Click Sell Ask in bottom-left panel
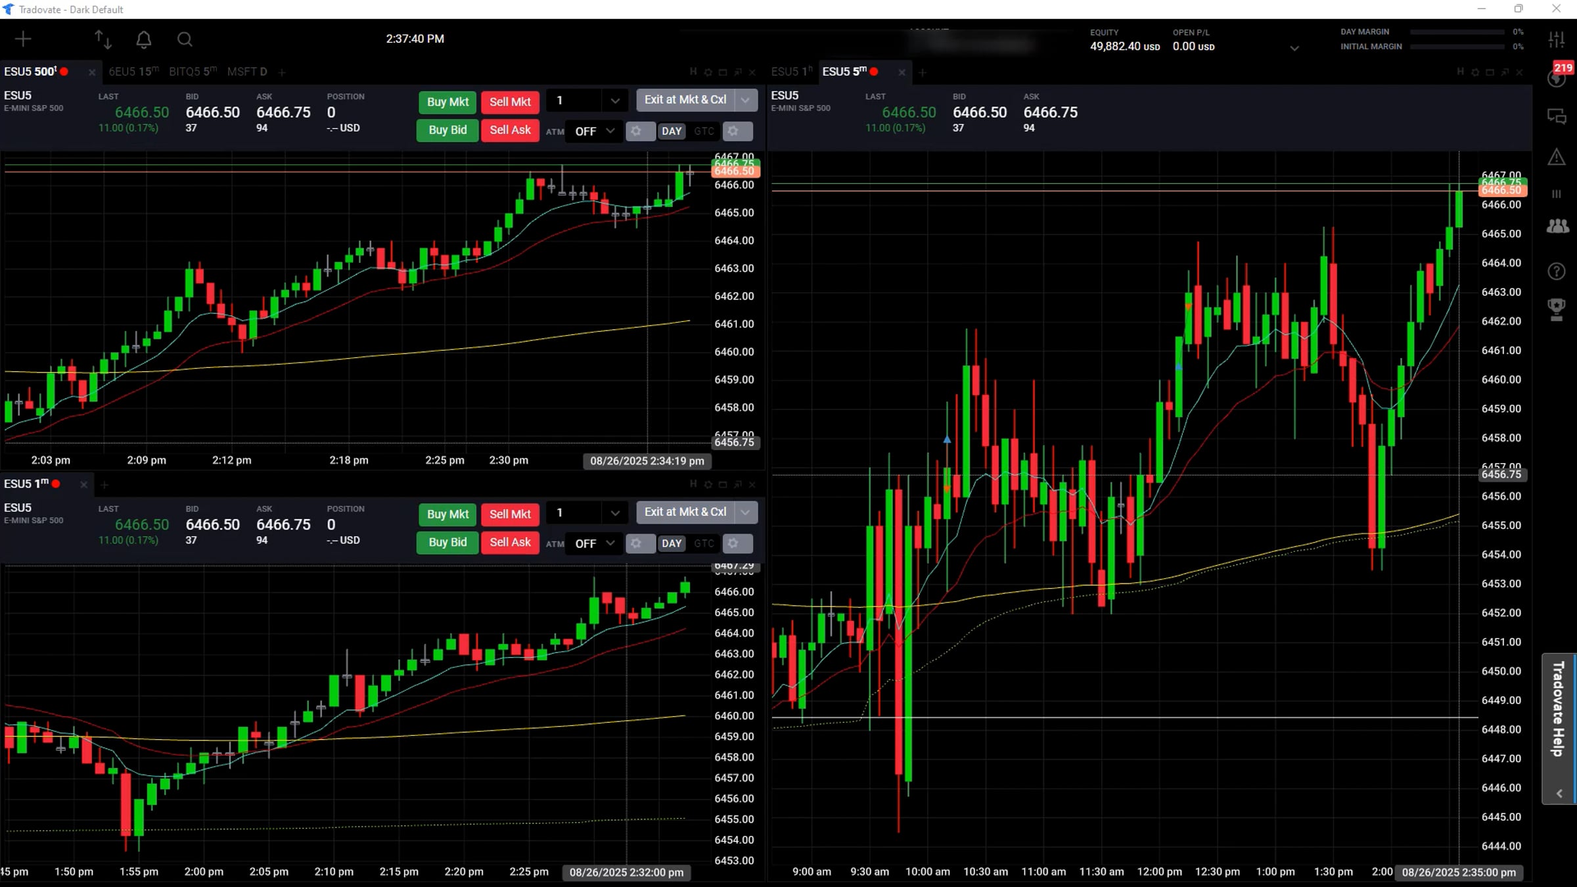 [510, 542]
